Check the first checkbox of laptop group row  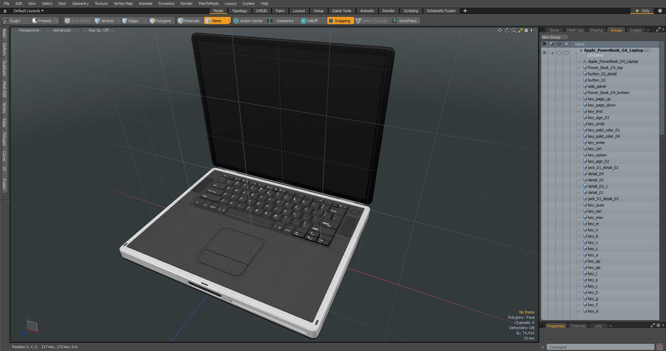(559, 53)
